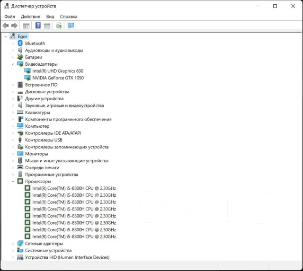The height and width of the screenshot is (271, 303).
Task: Select Intel(R) UHD Graphics 630 entry
Action: tap(58, 71)
